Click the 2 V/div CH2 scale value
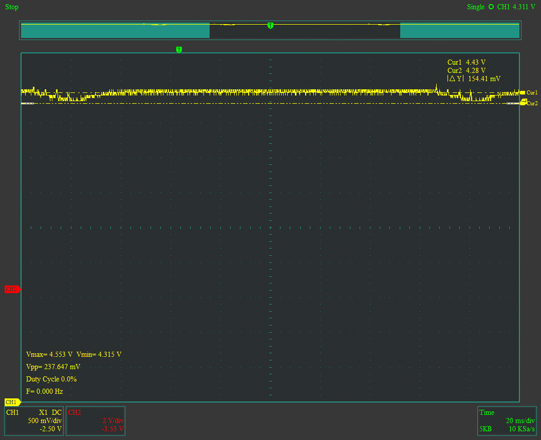 point(113,420)
